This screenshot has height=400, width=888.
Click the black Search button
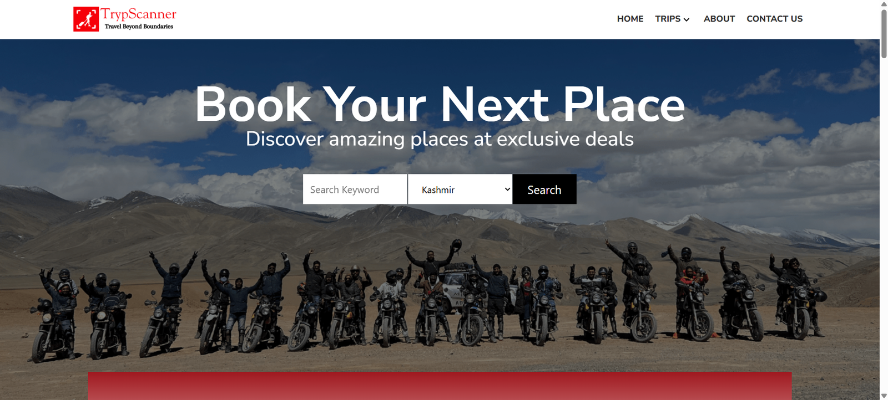pos(544,189)
